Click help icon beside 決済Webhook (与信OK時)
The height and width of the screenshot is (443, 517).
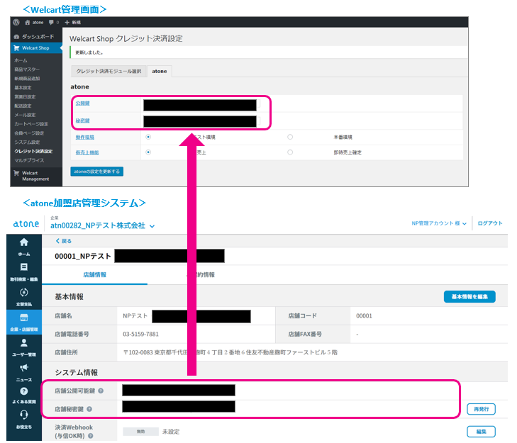click(x=90, y=436)
